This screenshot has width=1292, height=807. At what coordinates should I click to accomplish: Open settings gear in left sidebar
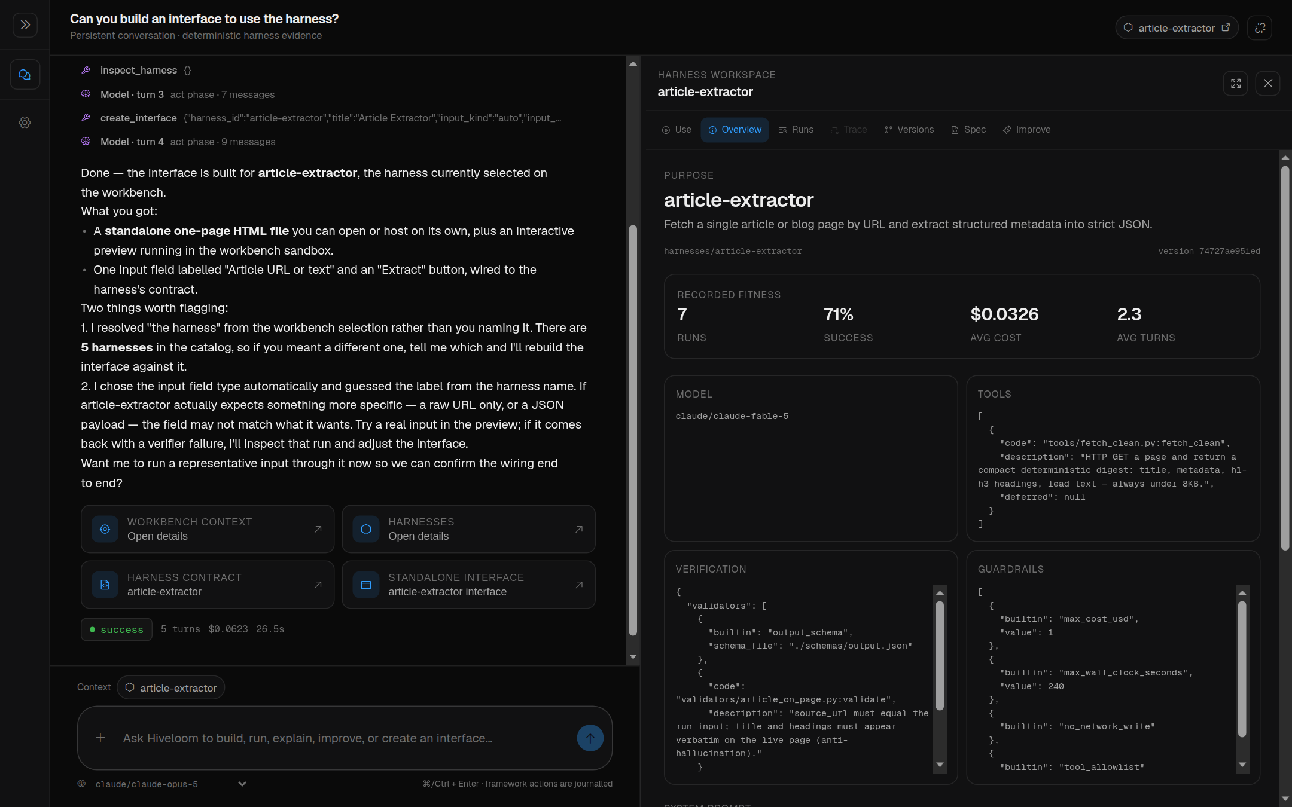25,123
